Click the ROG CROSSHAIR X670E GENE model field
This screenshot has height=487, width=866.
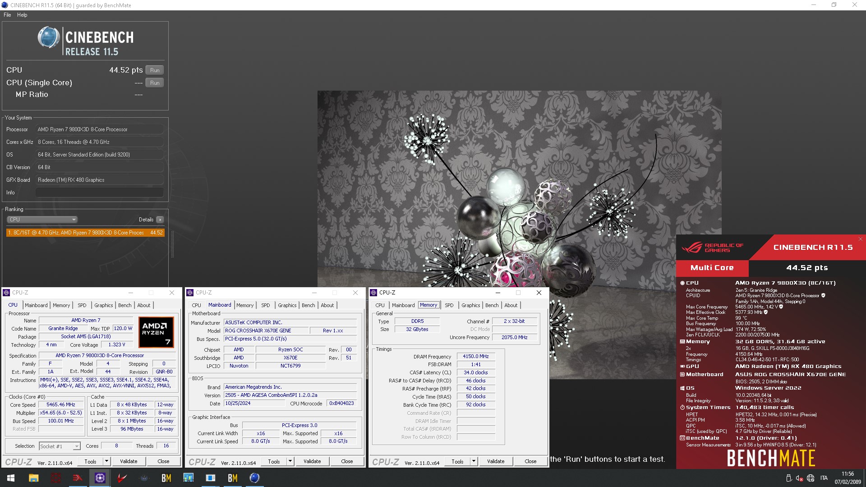point(266,331)
